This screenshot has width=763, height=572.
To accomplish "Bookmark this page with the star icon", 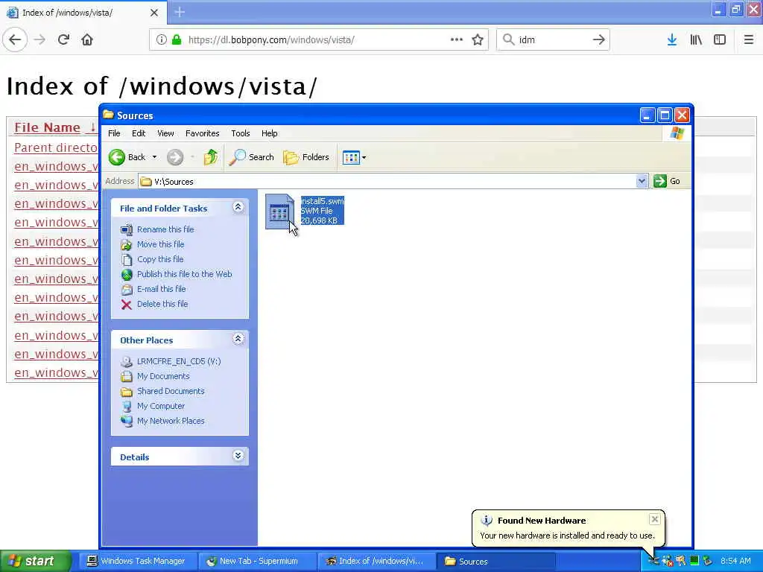I will (x=478, y=39).
